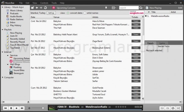Viewport: 184px width, 112px height.
Task: Select the artist names view option
Action: coord(85,13)
